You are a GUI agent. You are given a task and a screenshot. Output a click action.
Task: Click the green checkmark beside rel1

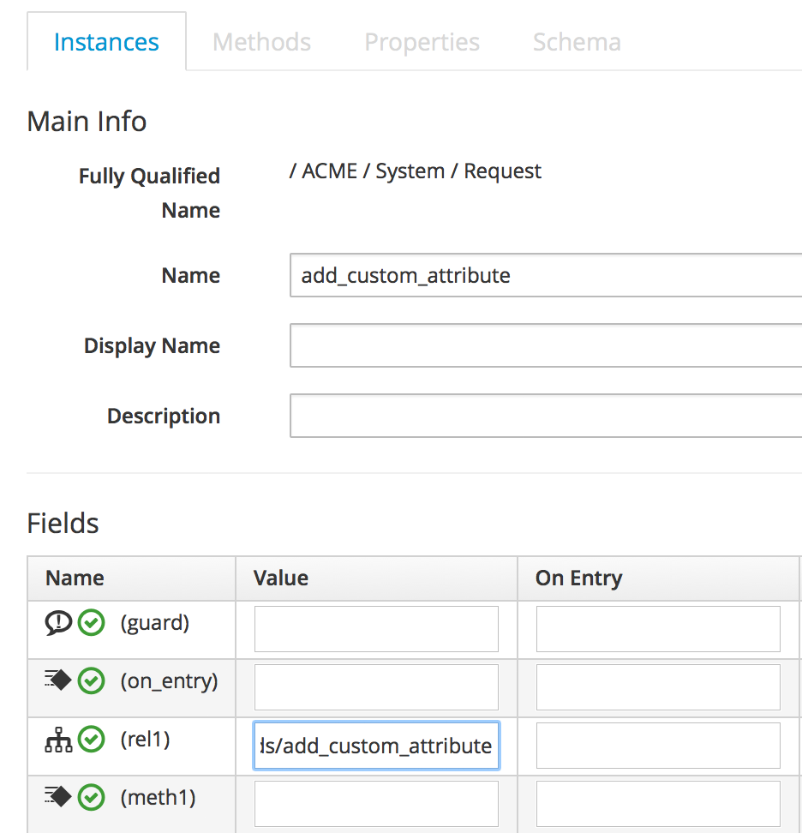click(91, 740)
